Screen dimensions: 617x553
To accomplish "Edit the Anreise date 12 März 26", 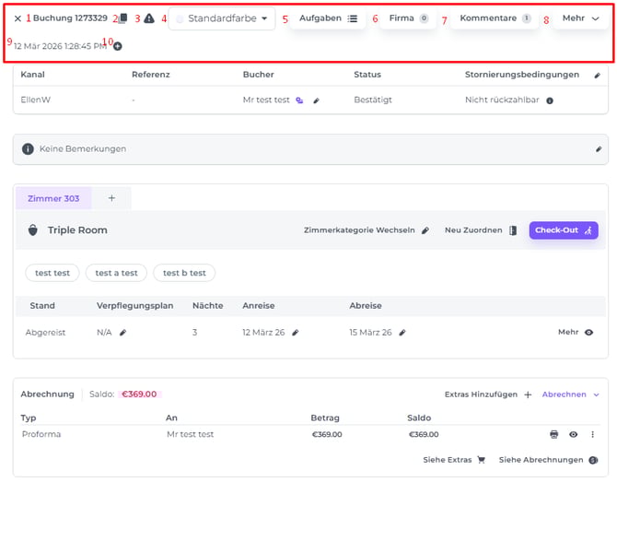I will pyautogui.click(x=296, y=333).
